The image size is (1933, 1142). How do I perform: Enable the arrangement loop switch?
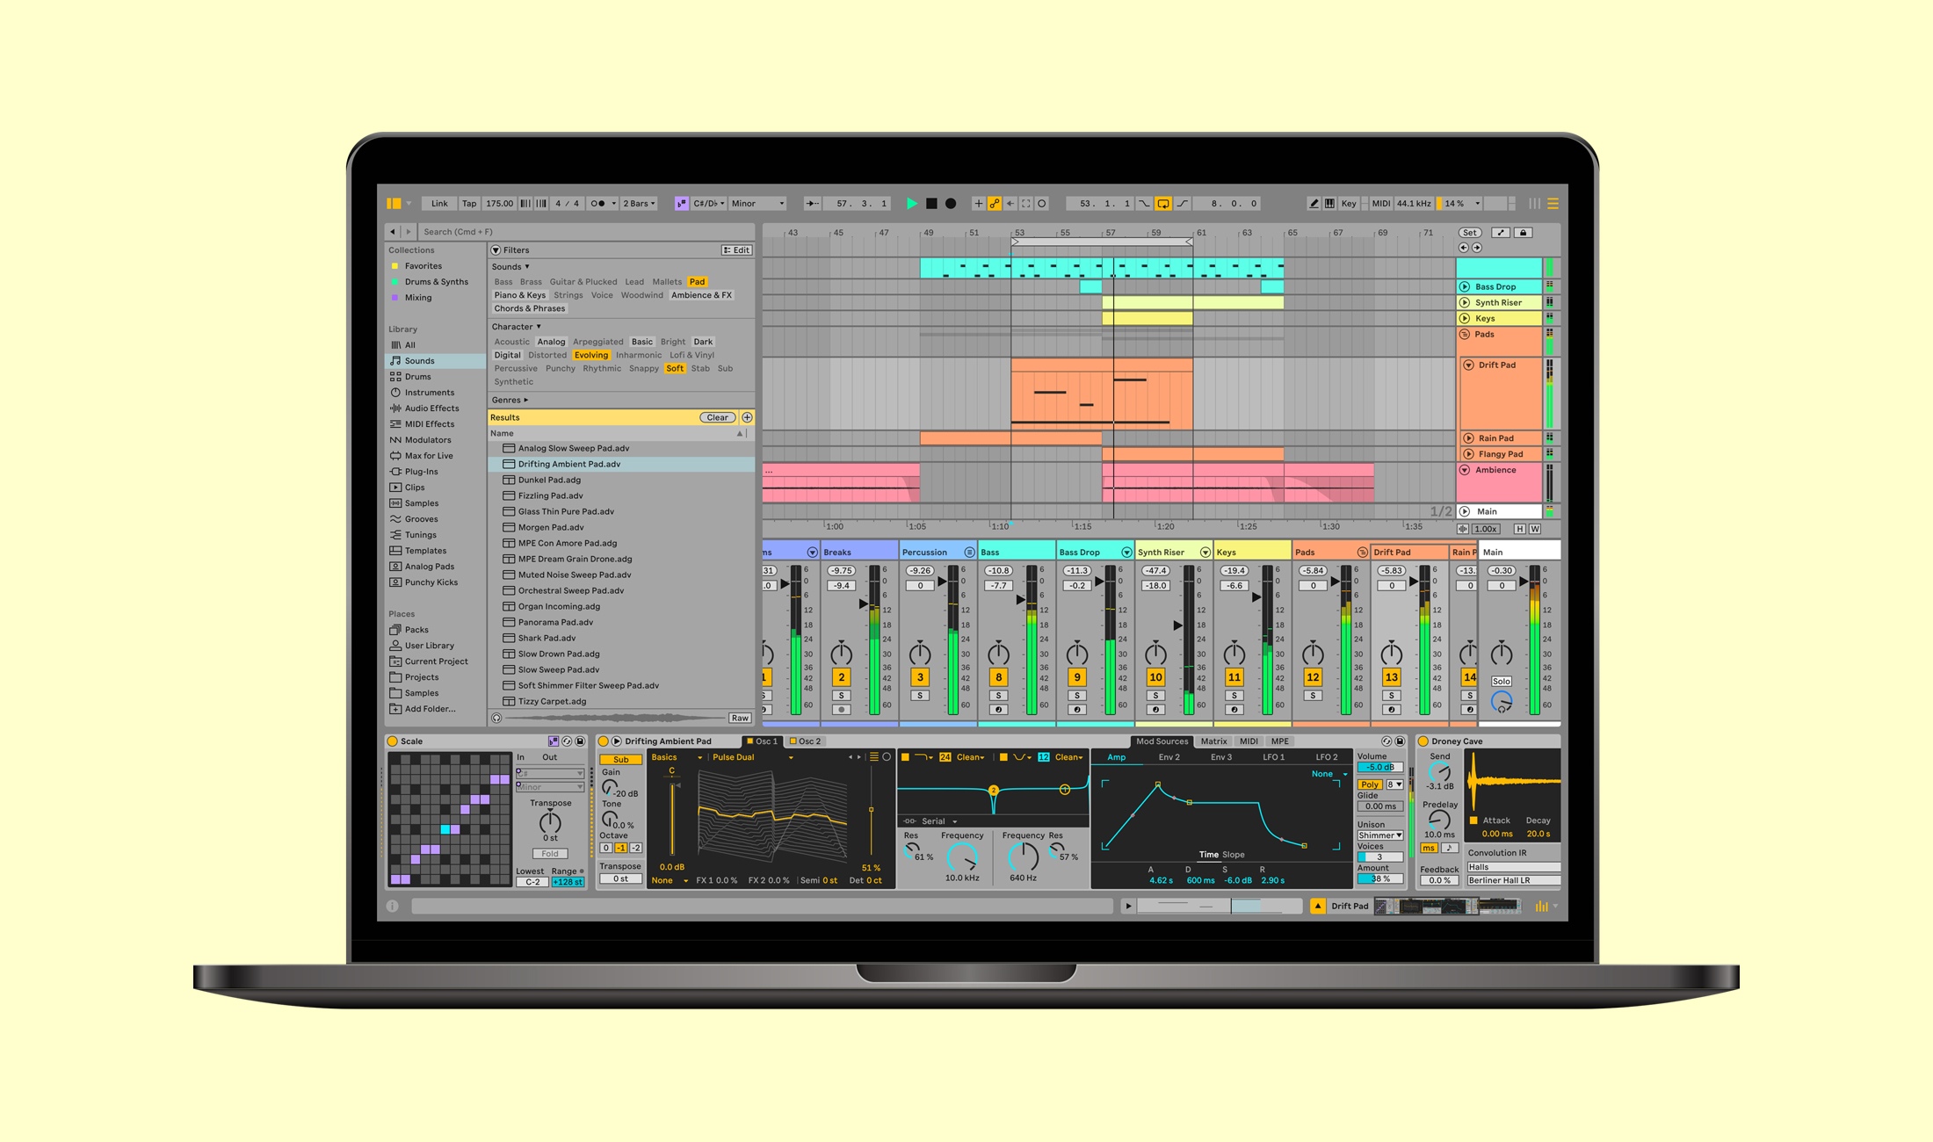1163,203
